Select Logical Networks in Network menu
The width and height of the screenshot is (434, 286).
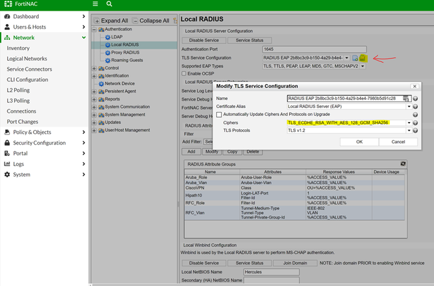(x=27, y=59)
